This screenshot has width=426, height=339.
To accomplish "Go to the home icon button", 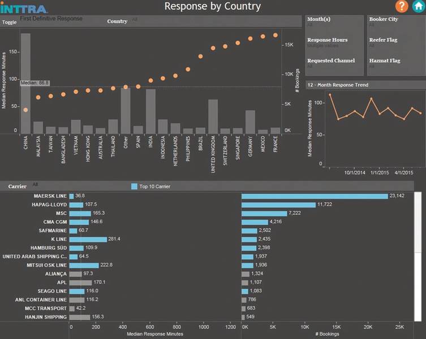I will coord(419,6).
